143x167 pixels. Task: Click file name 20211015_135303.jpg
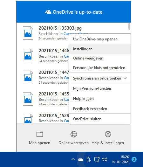coord(60,28)
